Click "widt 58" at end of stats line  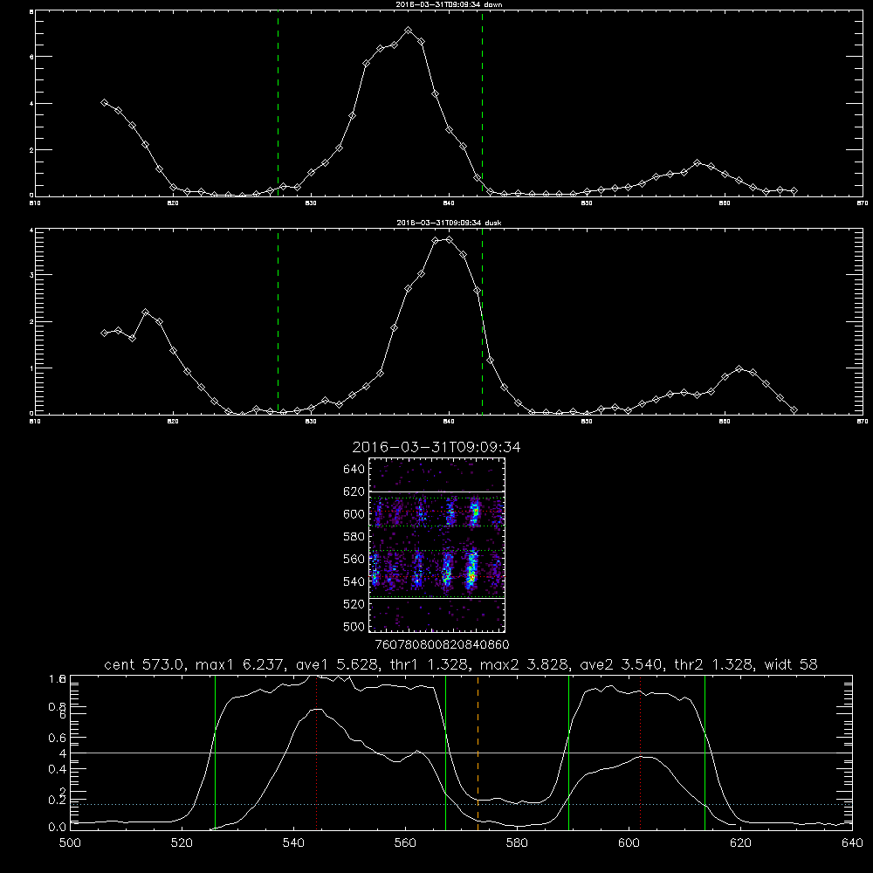coord(791,664)
